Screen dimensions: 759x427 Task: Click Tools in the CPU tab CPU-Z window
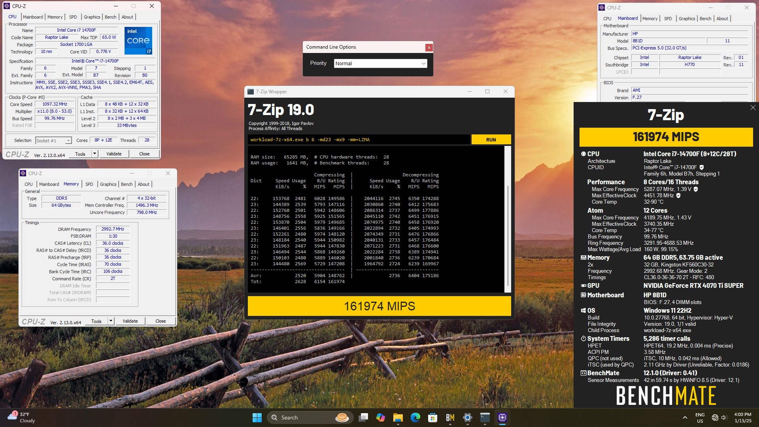(x=80, y=154)
